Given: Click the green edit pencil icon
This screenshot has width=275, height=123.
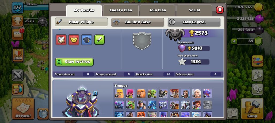Looking at the screenshot, I should (100, 40).
